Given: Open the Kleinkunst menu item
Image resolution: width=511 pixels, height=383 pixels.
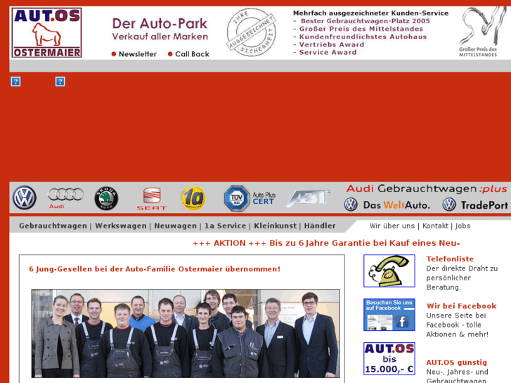Looking at the screenshot, I should point(275,226).
